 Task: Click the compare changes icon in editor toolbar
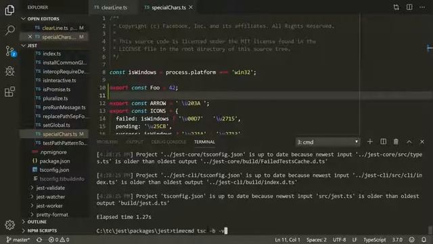coord(396,7)
